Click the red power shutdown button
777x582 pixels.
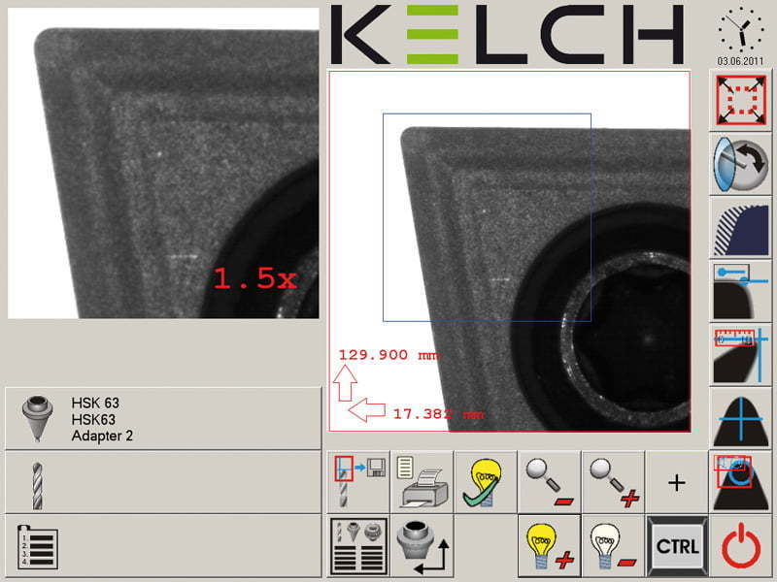point(741,546)
